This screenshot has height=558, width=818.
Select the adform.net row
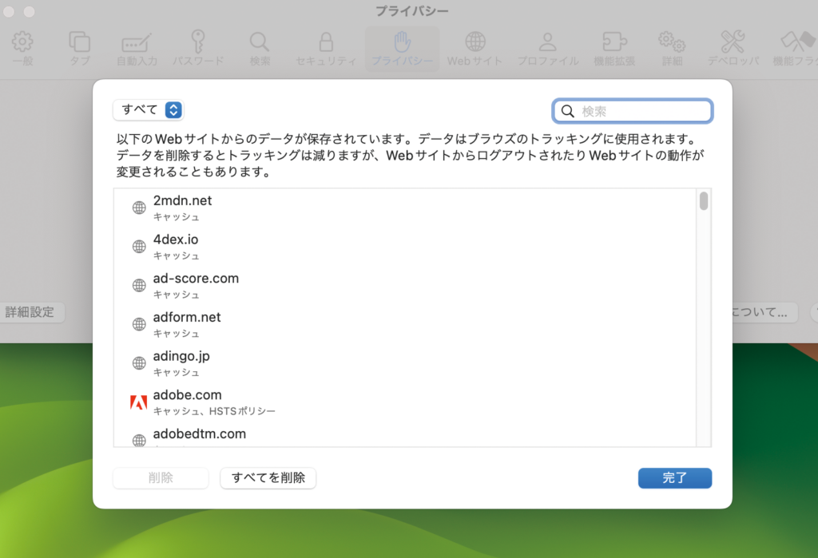coord(405,324)
